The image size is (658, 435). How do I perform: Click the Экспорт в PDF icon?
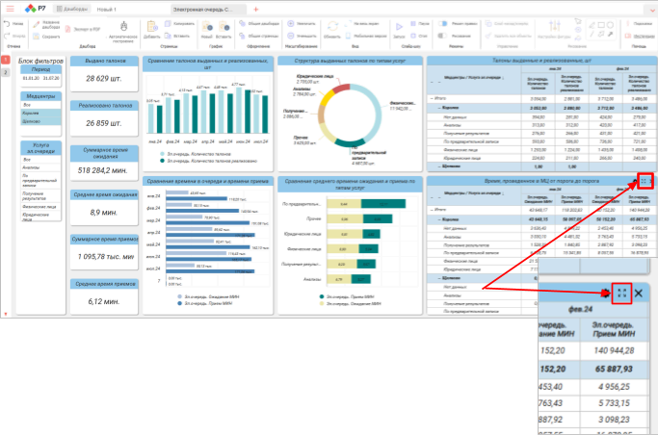(x=68, y=29)
